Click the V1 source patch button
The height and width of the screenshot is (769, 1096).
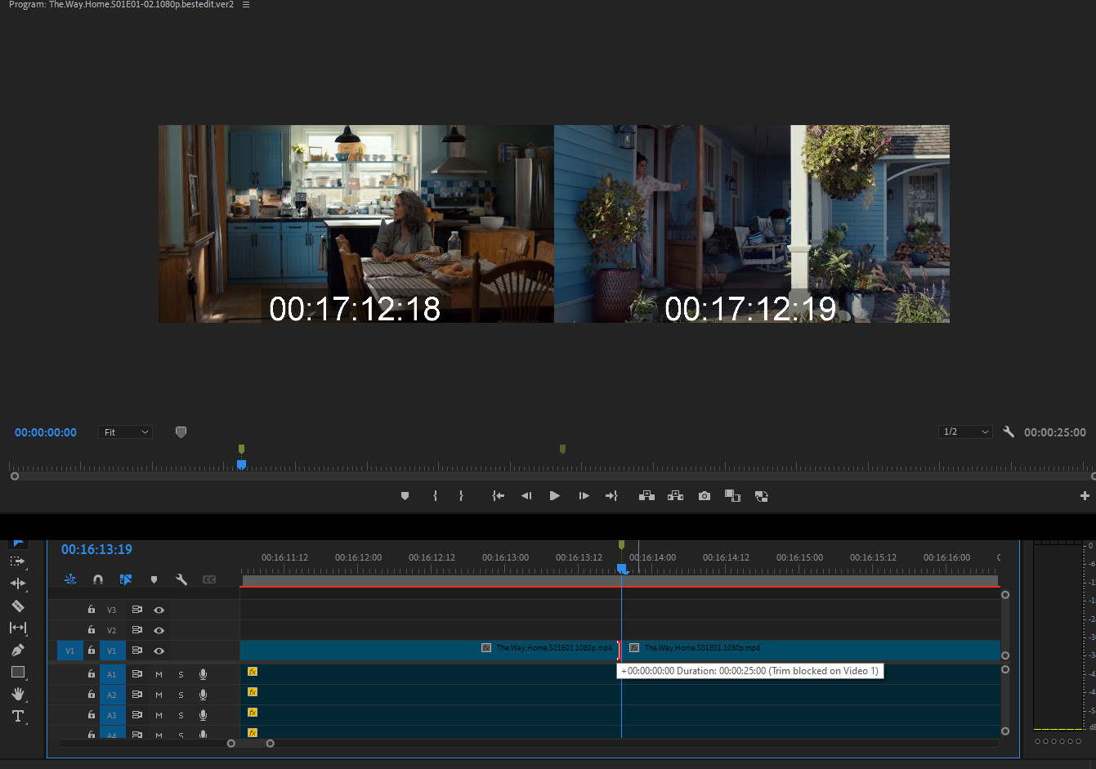click(x=69, y=651)
